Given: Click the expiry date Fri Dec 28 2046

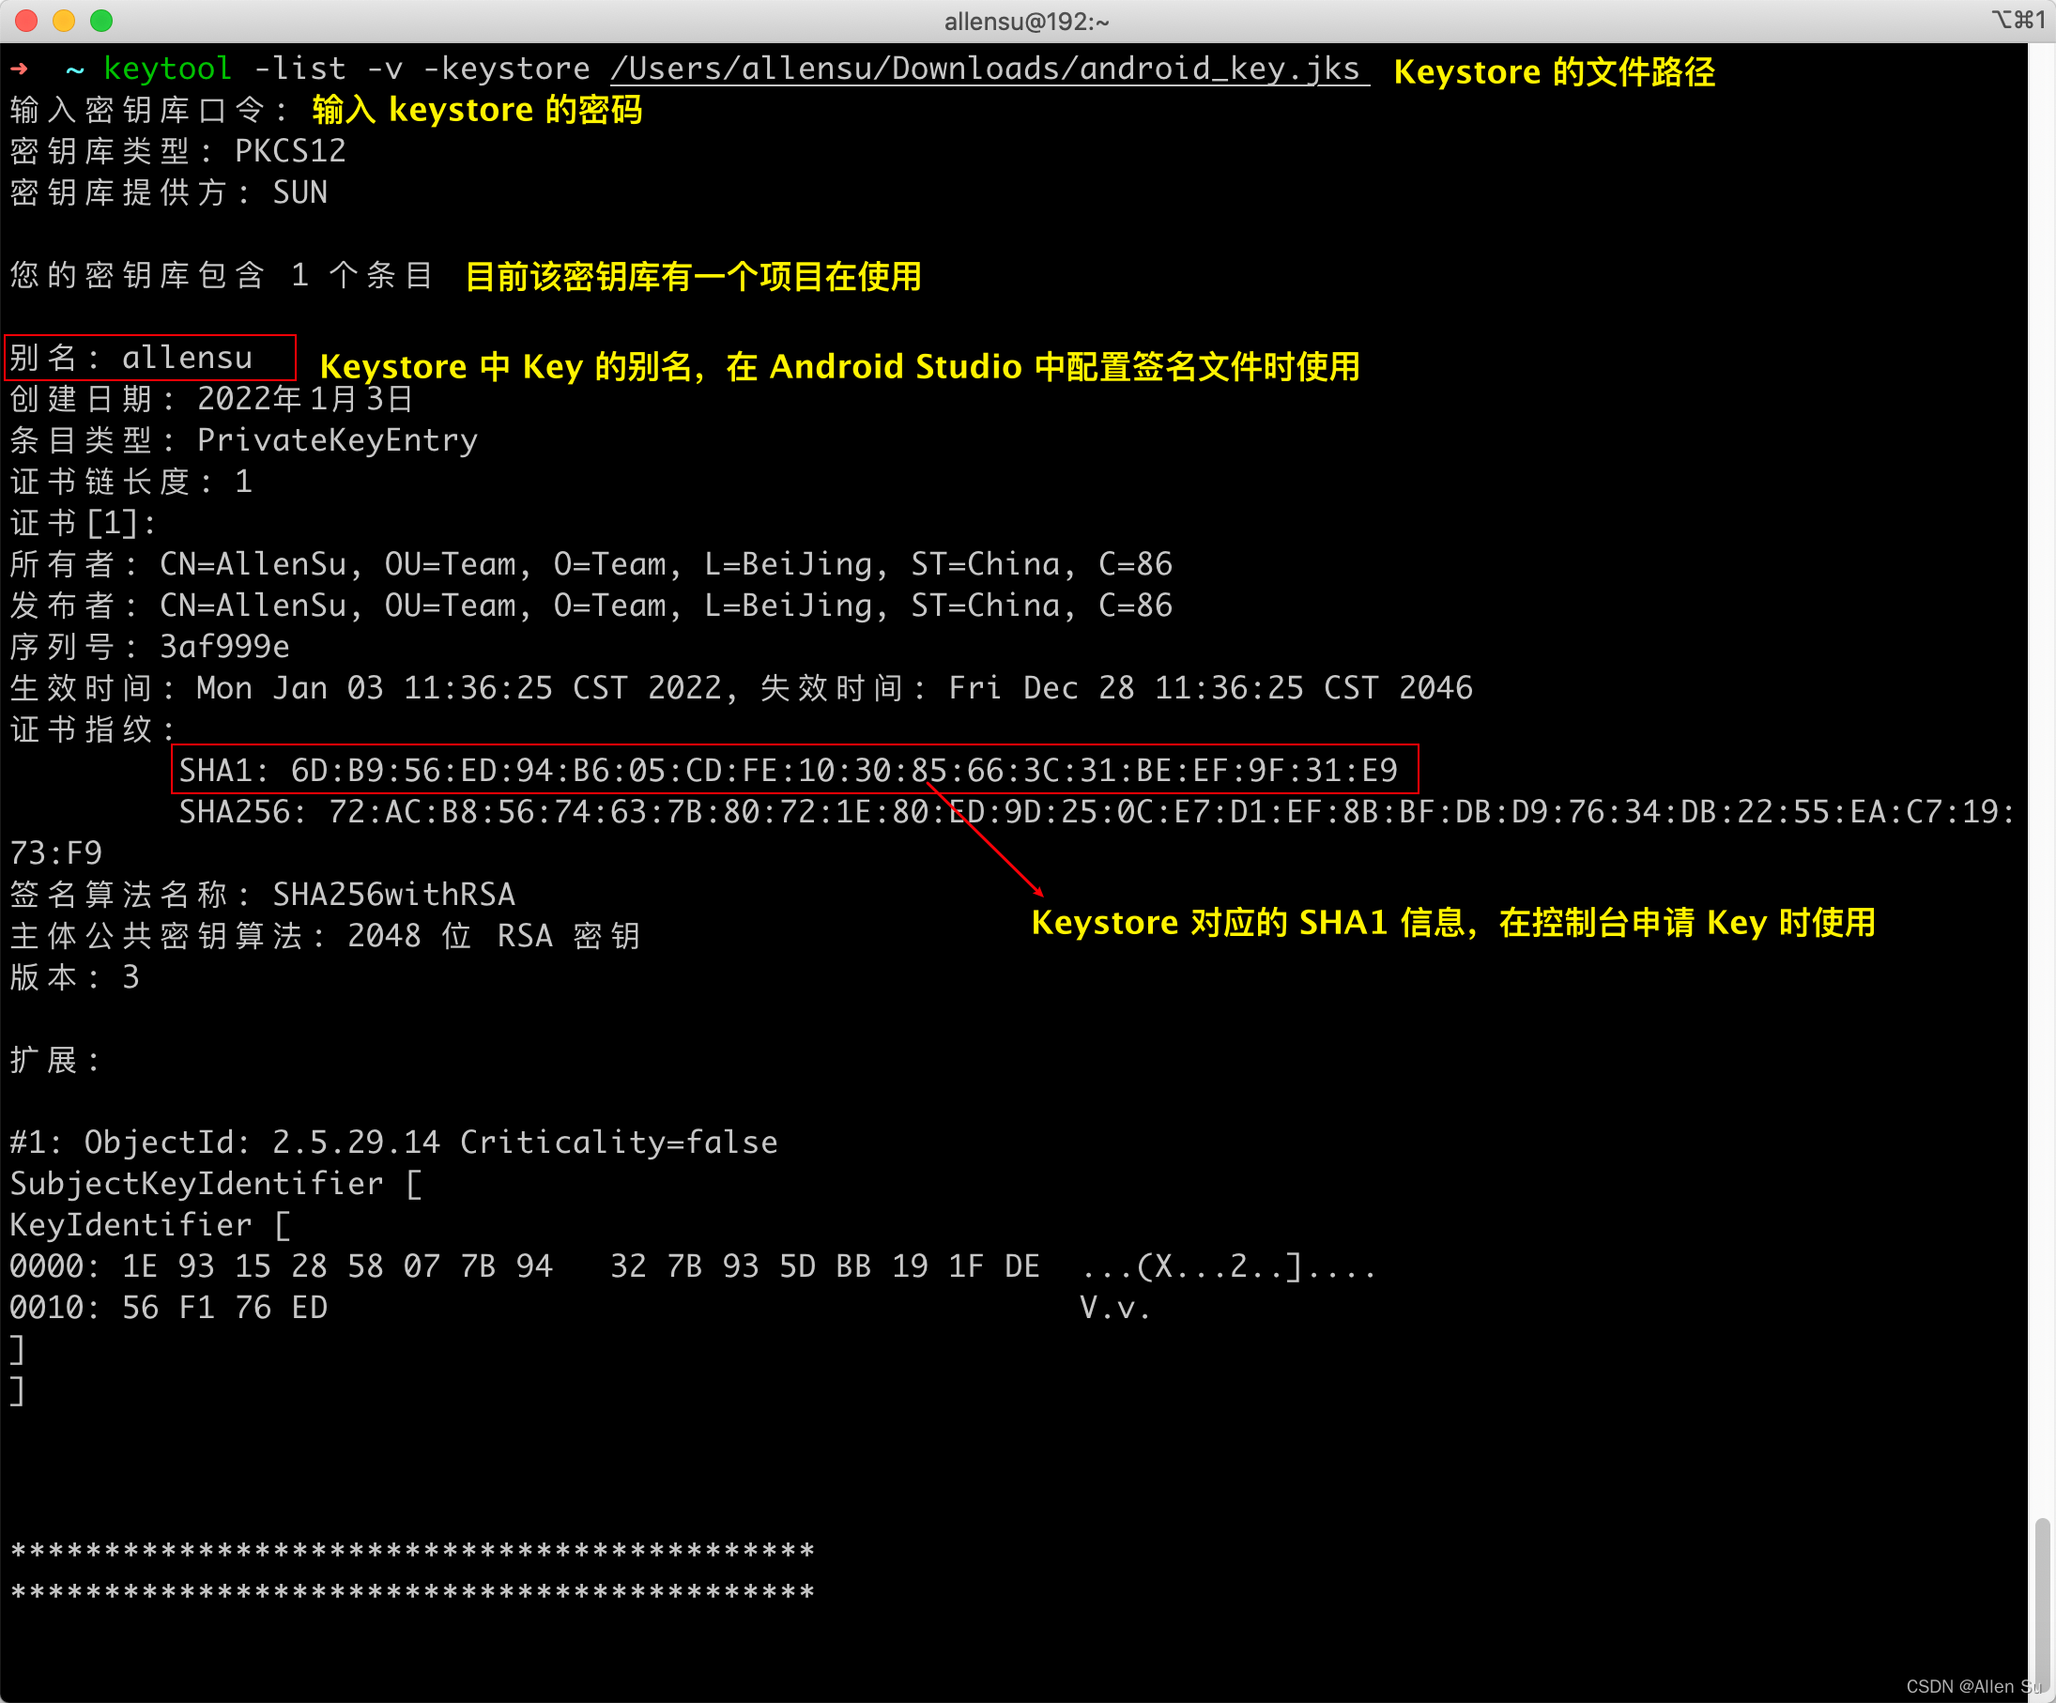Looking at the screenshot, I should [1210, 688].
